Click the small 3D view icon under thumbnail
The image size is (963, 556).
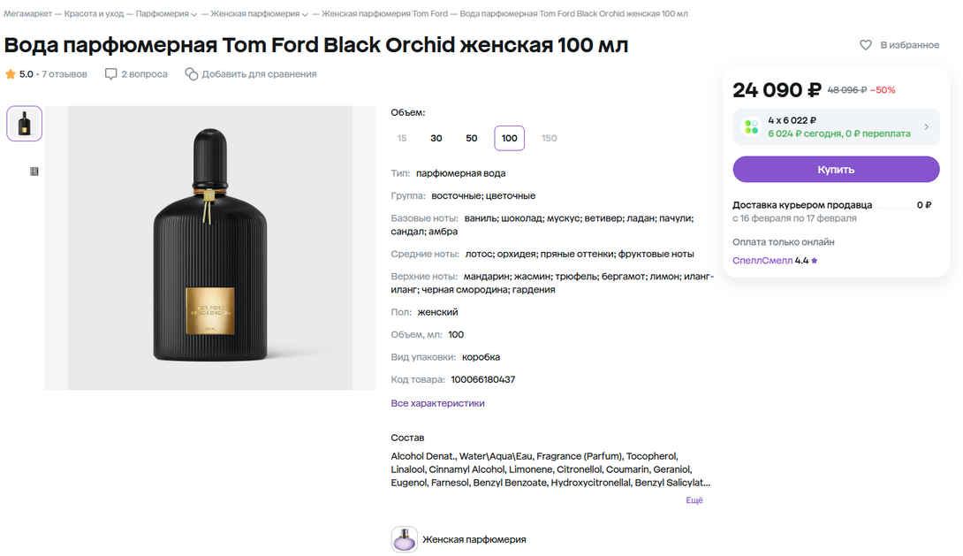34,171
